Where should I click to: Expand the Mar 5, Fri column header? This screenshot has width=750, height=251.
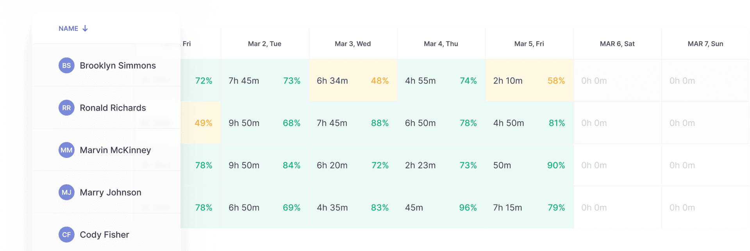529,43
